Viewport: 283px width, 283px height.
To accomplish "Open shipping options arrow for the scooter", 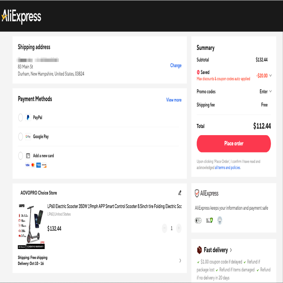I will pyautogui.click(x=180, y=261).
